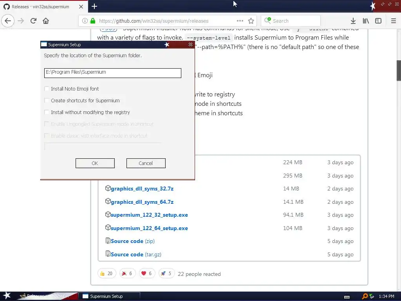Screen dimensions: 401x301
Task: Click the zip file icon beside Source code (zip)
Action: 108,241
